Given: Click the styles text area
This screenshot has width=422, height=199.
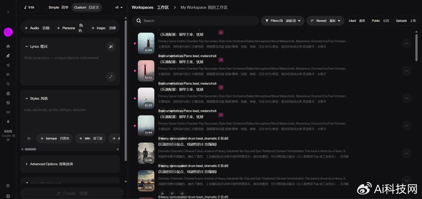Looking at the screenshot, I should click(70, 118).
